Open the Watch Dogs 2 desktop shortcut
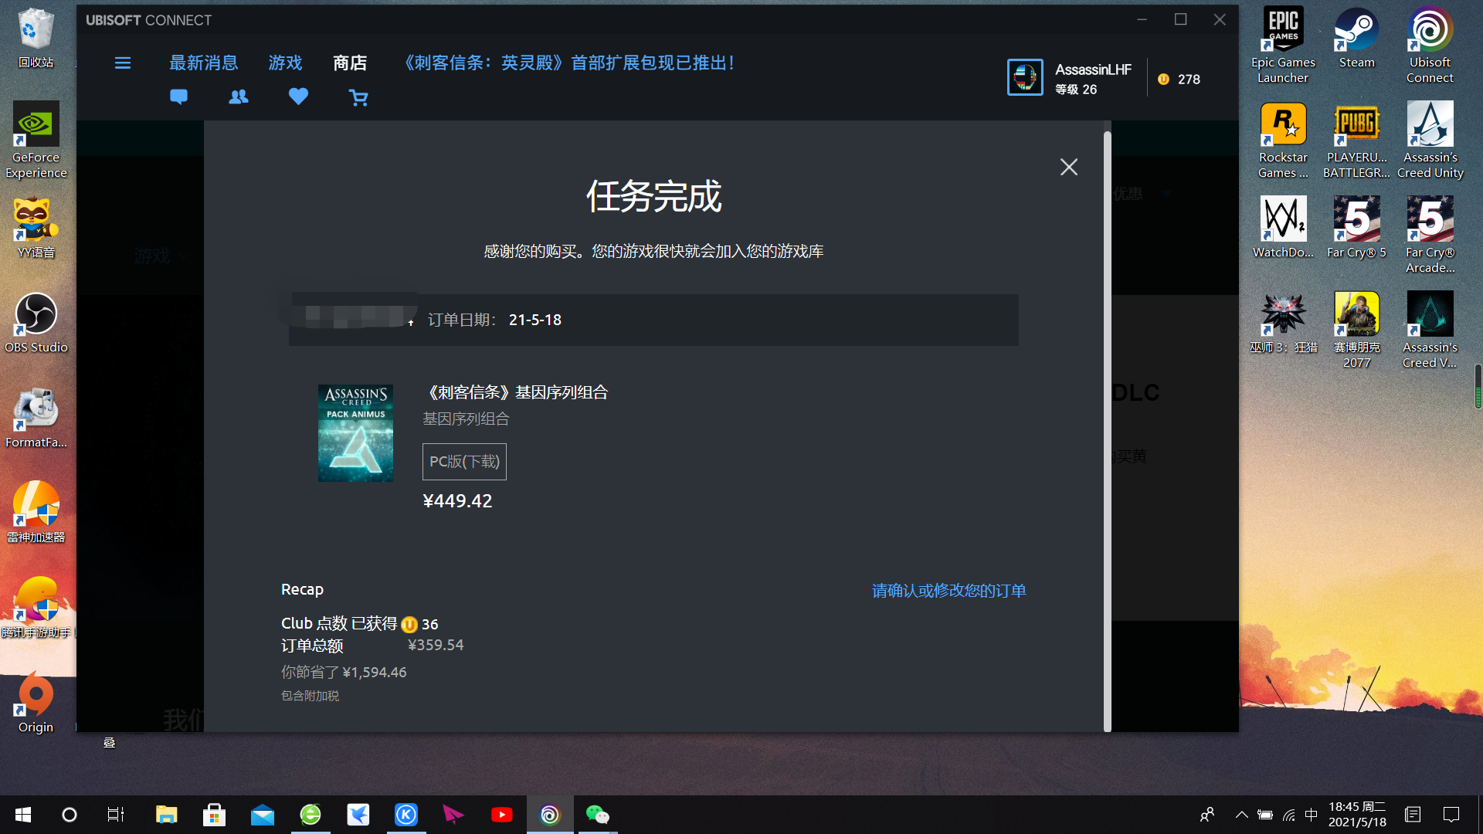 [x=1283, y=229]
